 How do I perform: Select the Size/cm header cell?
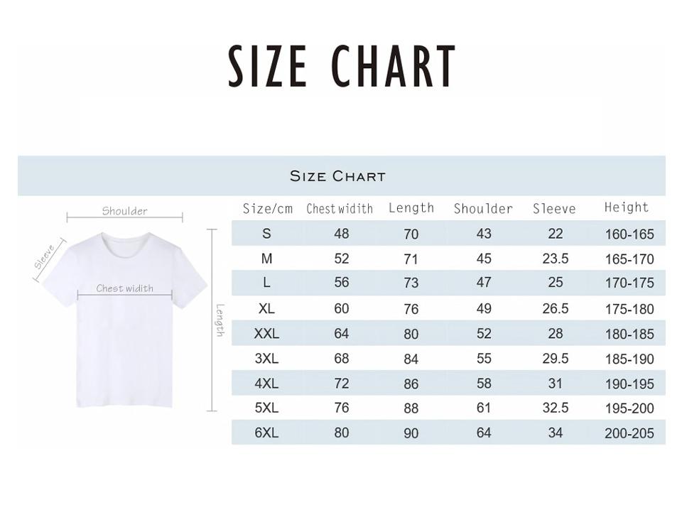click(268, 209)
